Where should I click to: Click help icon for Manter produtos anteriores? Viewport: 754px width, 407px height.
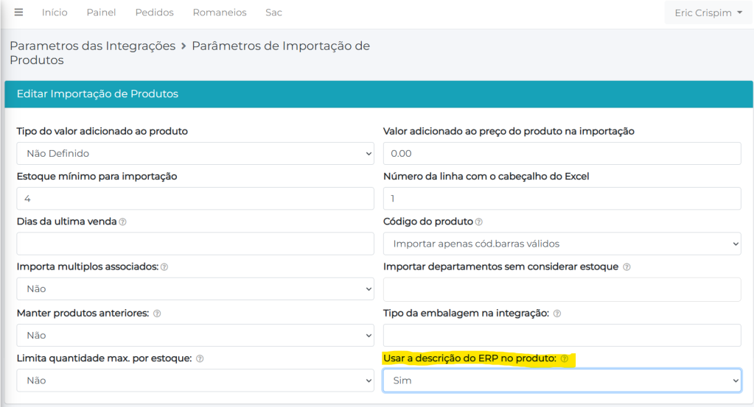pyautogui.click(x=157, y=314)
